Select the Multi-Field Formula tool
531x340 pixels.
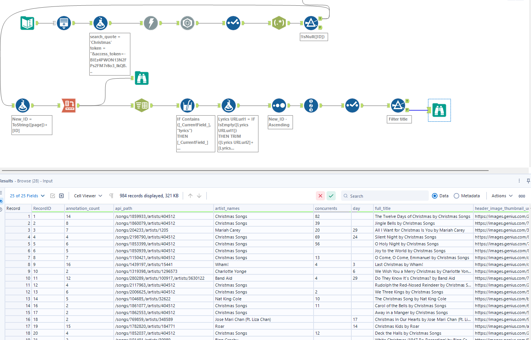coord(187,105)
